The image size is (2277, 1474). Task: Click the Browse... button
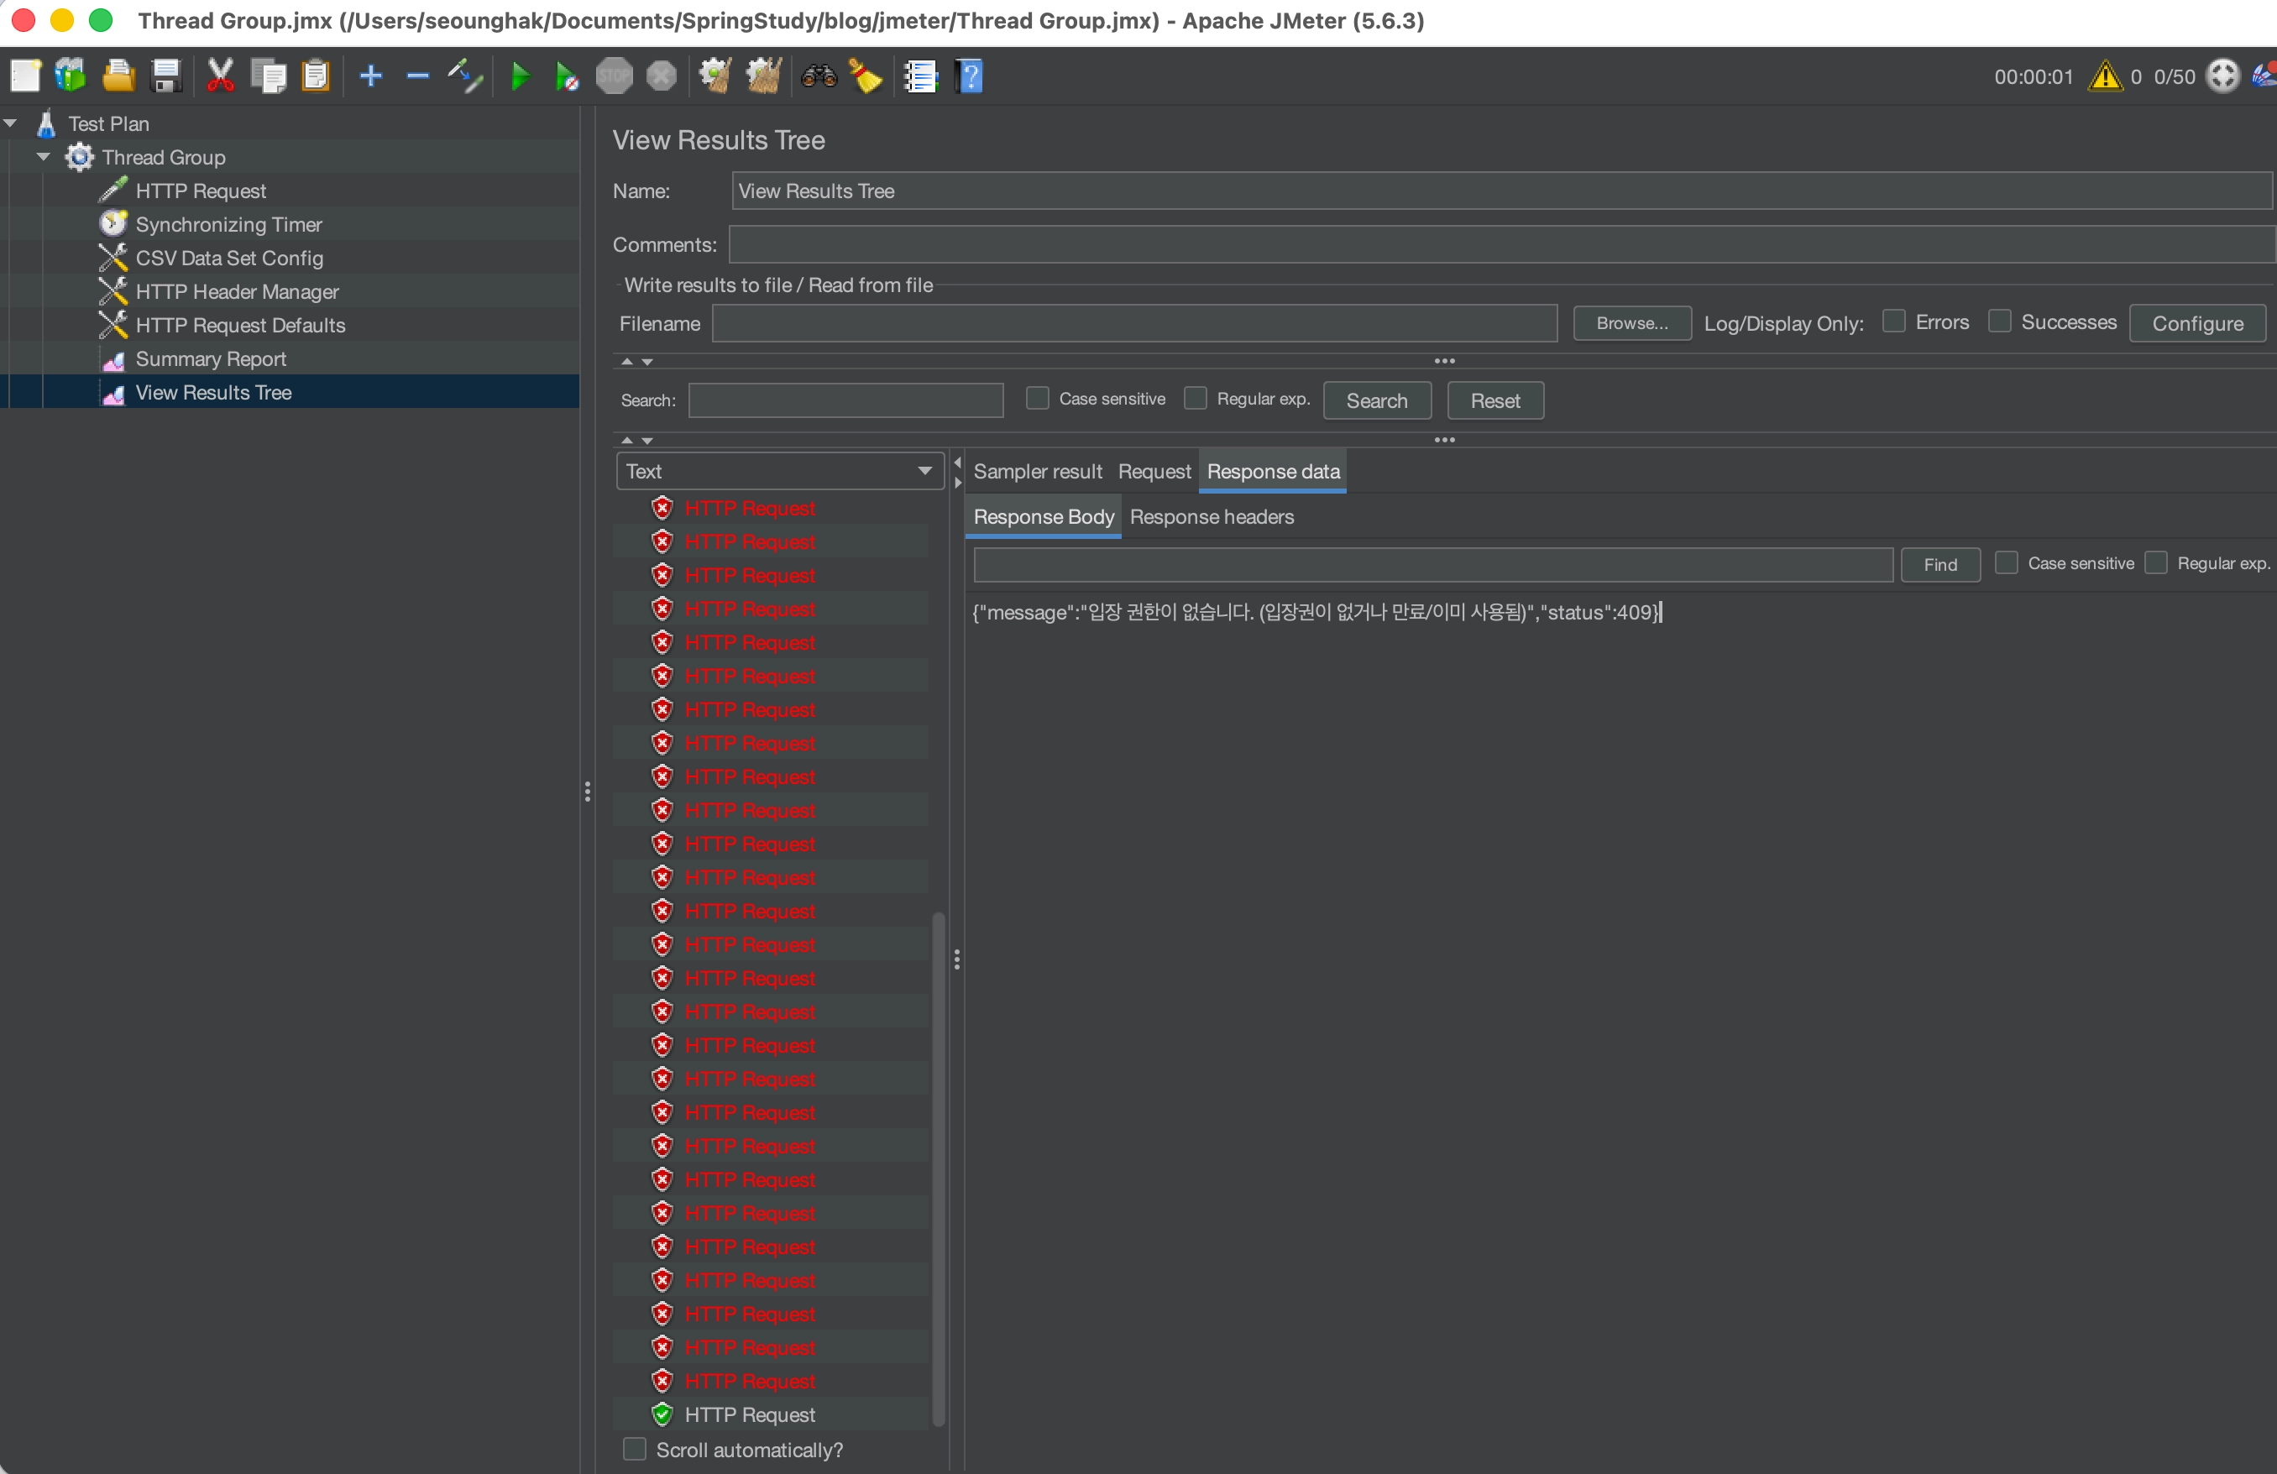tap(1632, 323)
